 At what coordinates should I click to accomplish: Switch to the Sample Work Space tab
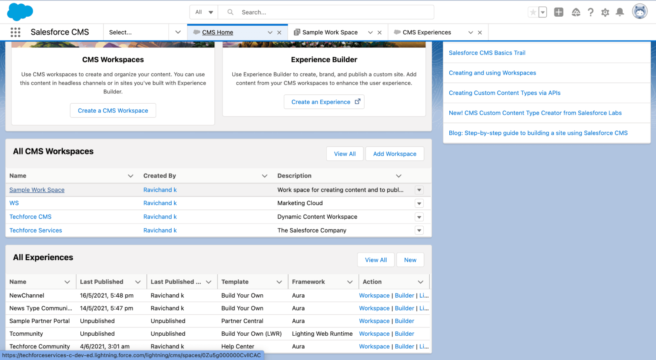click(330, 32)
